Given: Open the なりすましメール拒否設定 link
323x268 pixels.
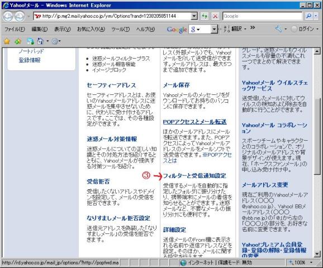Looking at the screenshot, I should [118, 218].
